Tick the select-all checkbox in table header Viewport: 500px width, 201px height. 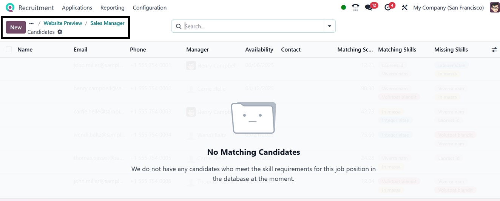[x=9, y=49]
